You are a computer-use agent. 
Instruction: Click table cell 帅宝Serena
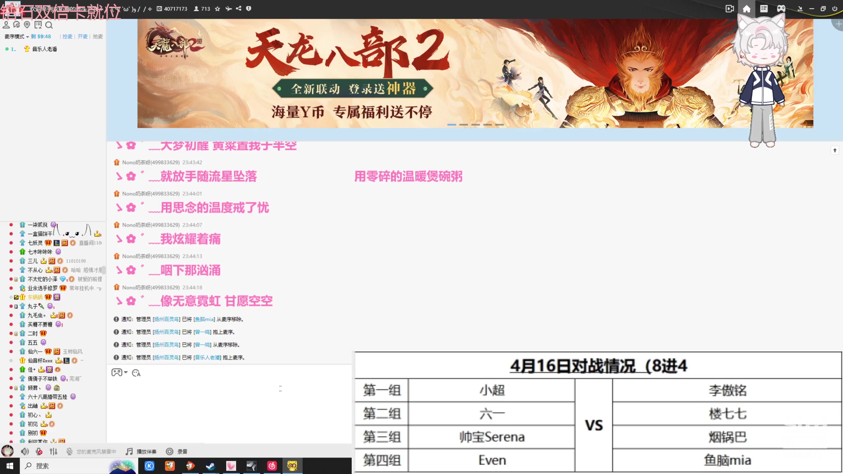492,437
